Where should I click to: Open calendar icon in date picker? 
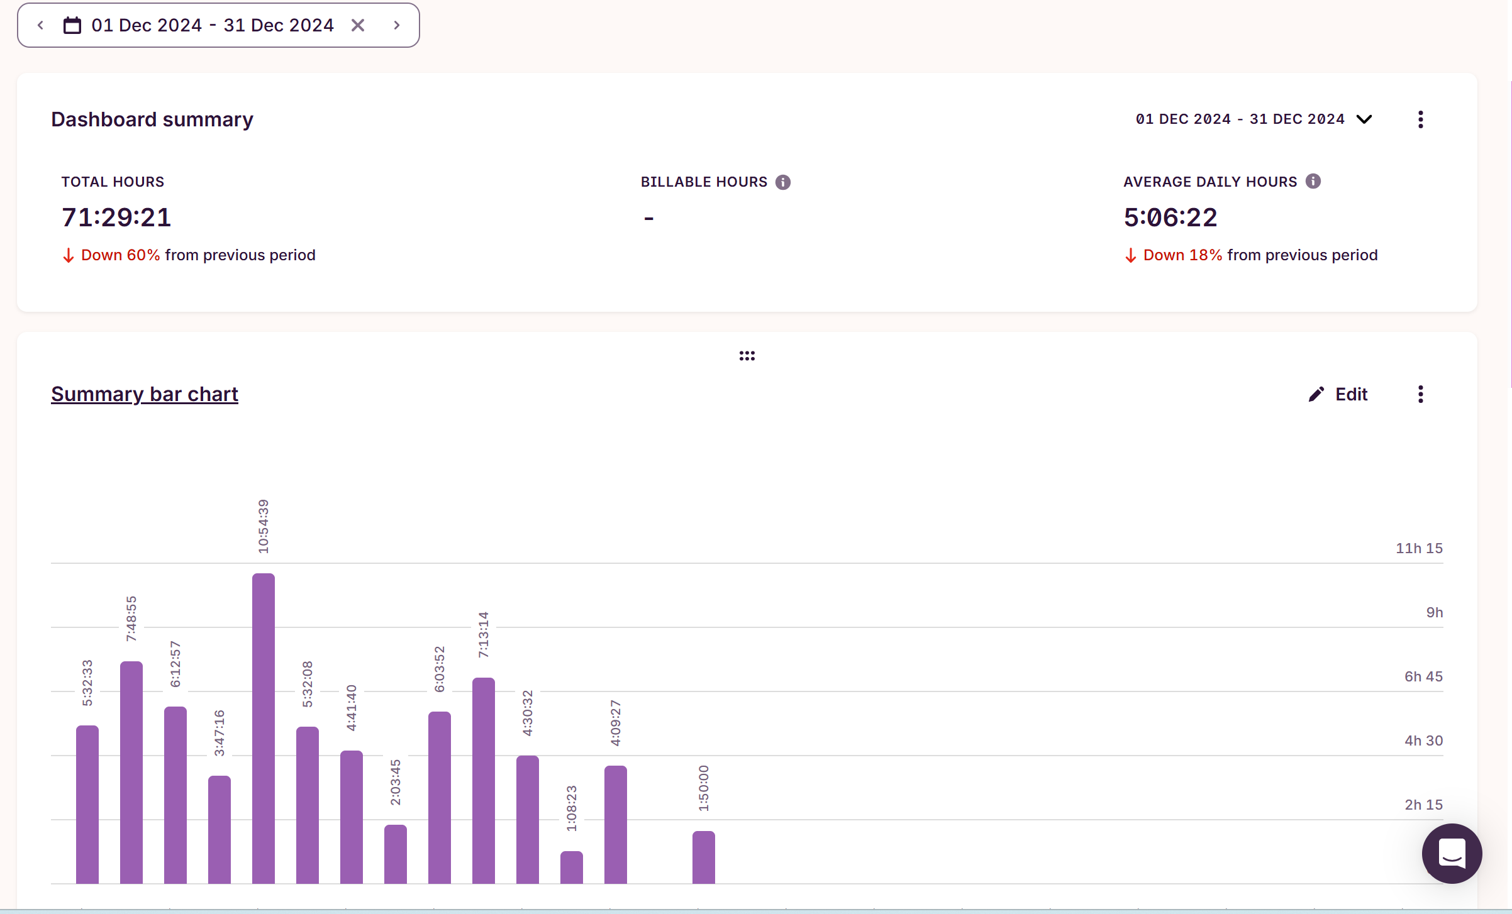[72, 25]
